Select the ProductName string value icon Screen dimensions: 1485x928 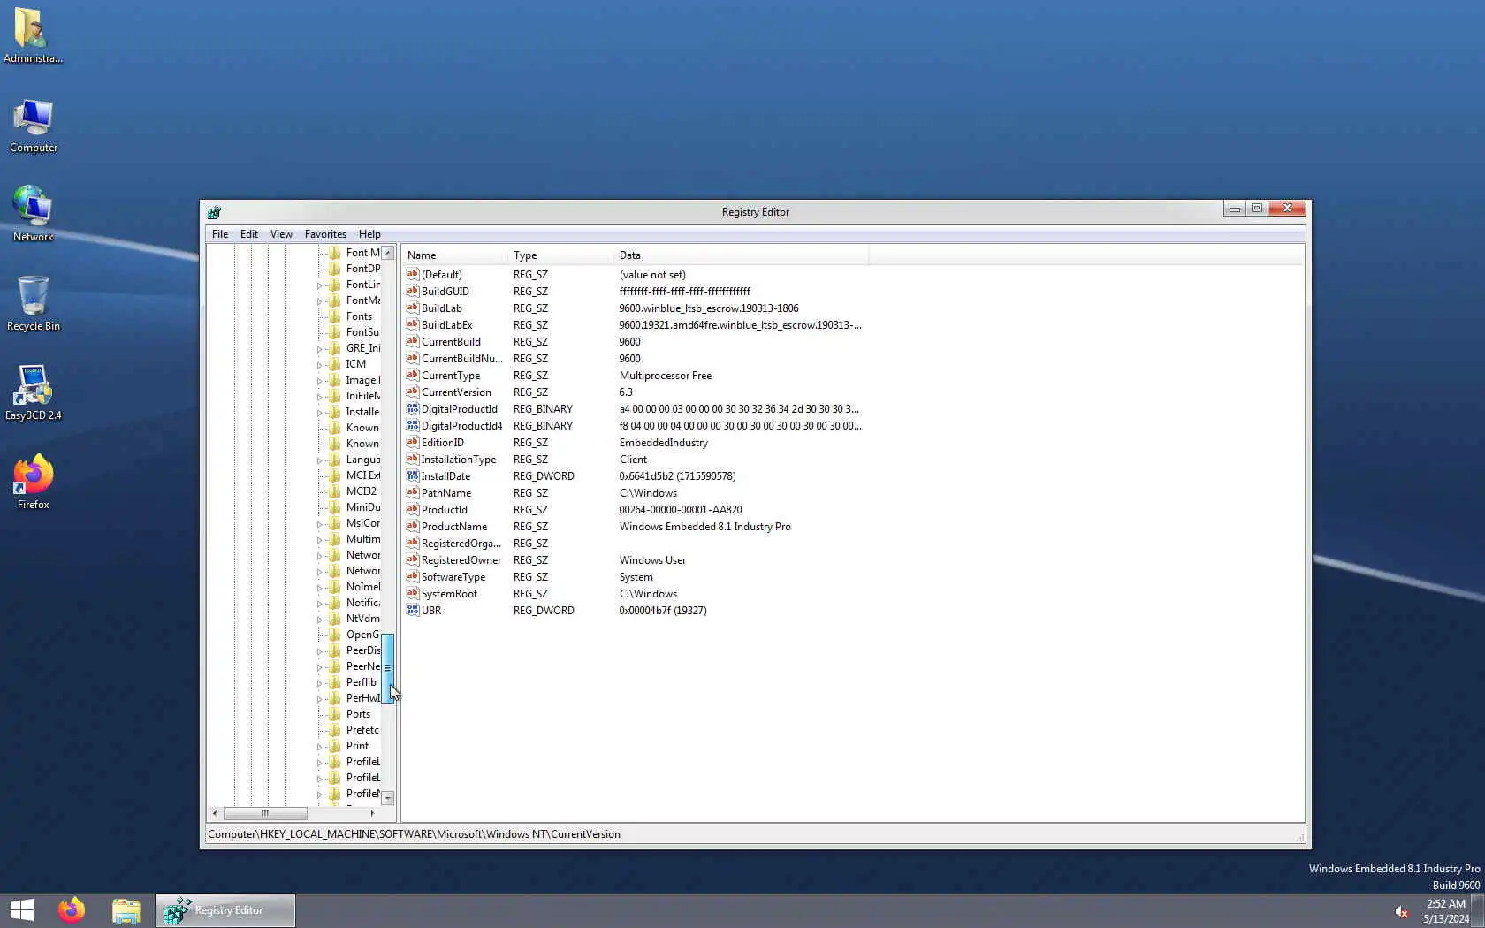pos(412,526)
